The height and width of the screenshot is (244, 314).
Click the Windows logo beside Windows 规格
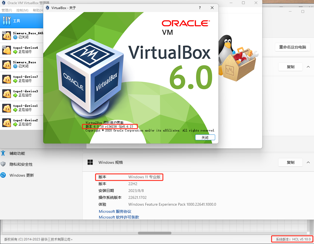90,162
